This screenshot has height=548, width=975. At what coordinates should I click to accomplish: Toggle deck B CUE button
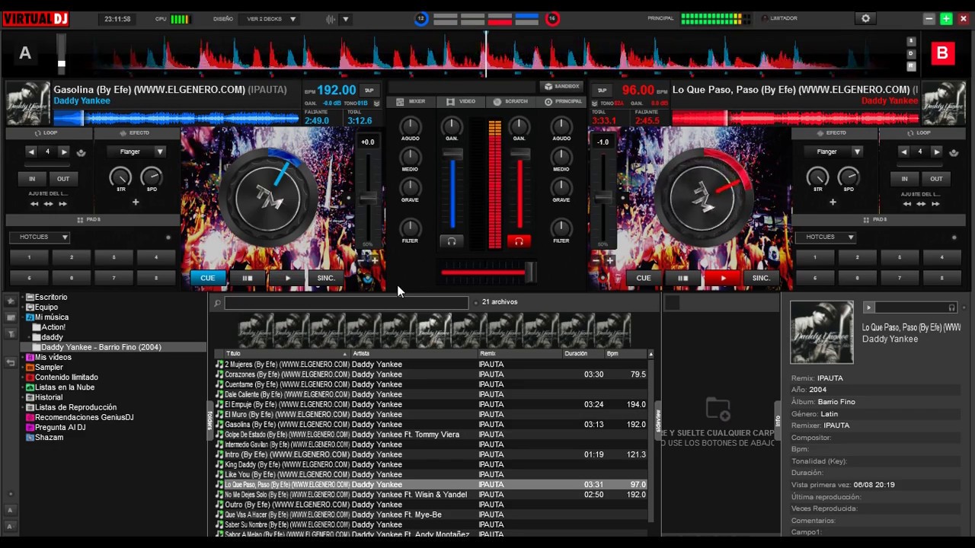coord(644,278)
